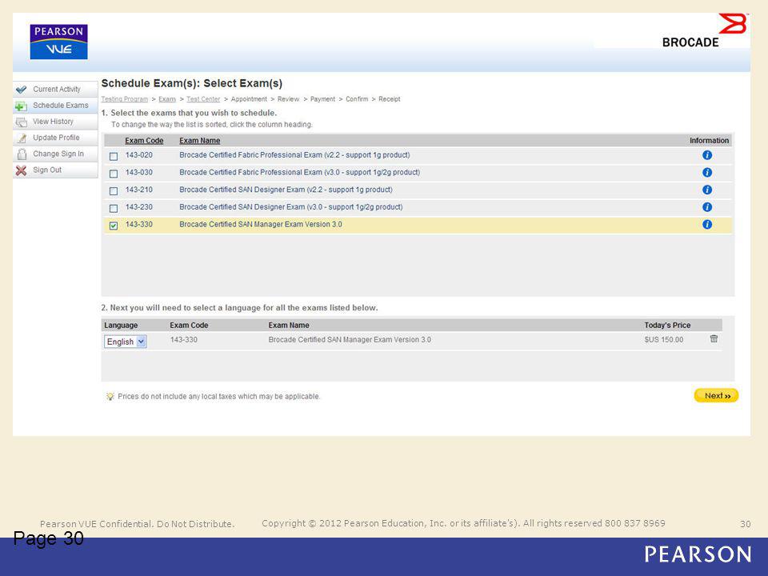Tick checkbox for exam 143-210

tap(114, 191)
